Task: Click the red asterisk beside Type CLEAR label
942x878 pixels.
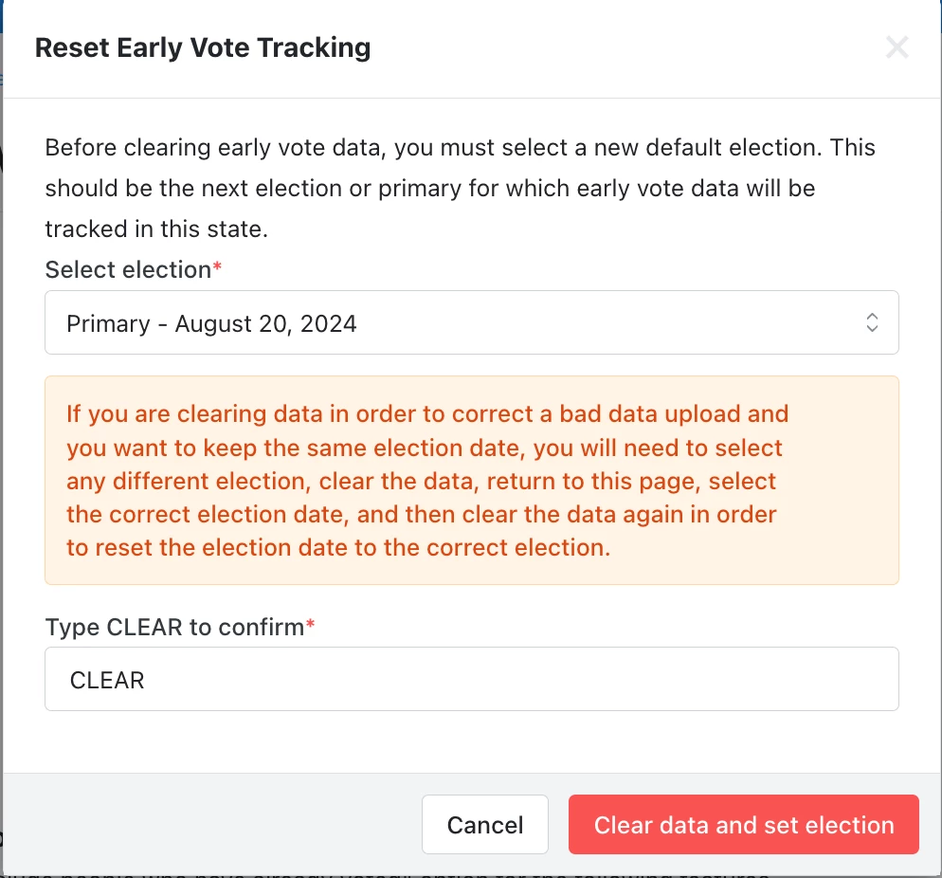Action: tap(310, 627)
